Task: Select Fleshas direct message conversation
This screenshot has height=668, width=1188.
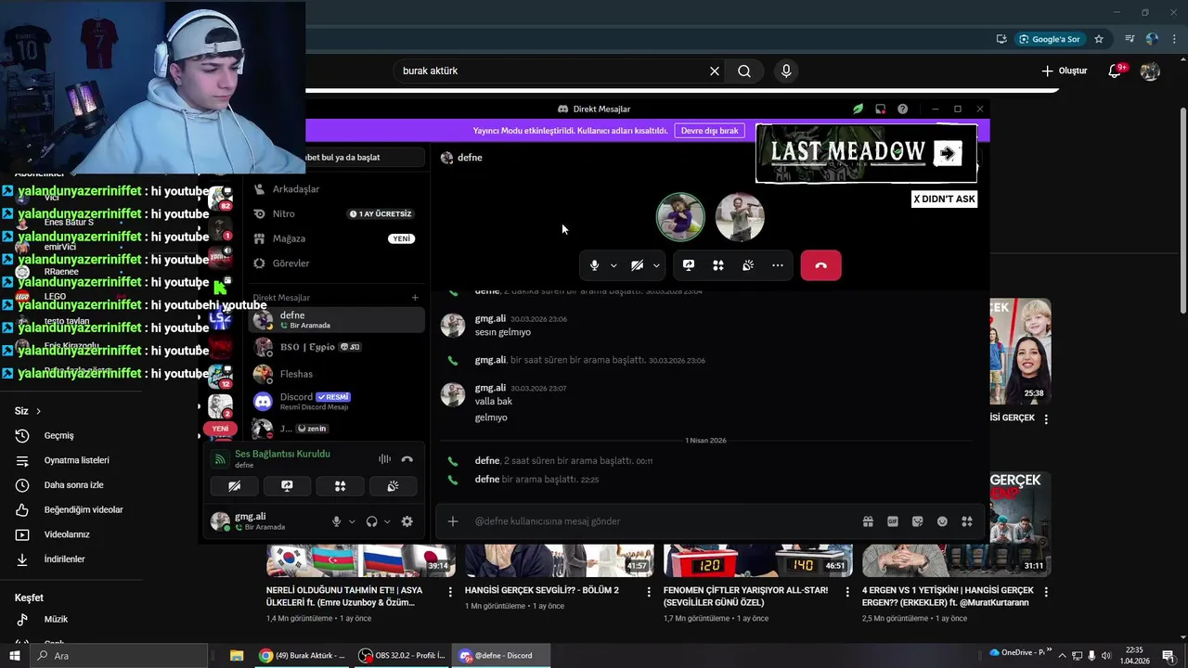Action: point(336,374)
